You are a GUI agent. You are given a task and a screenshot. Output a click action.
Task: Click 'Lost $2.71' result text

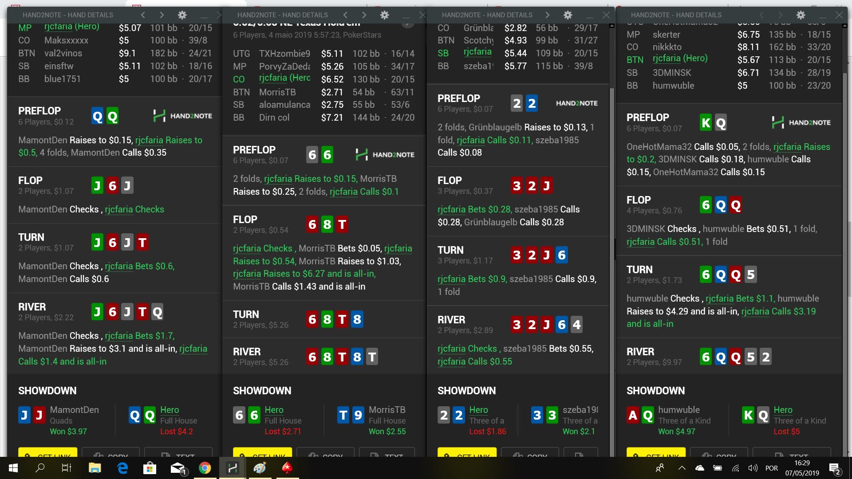coord(283,431)
